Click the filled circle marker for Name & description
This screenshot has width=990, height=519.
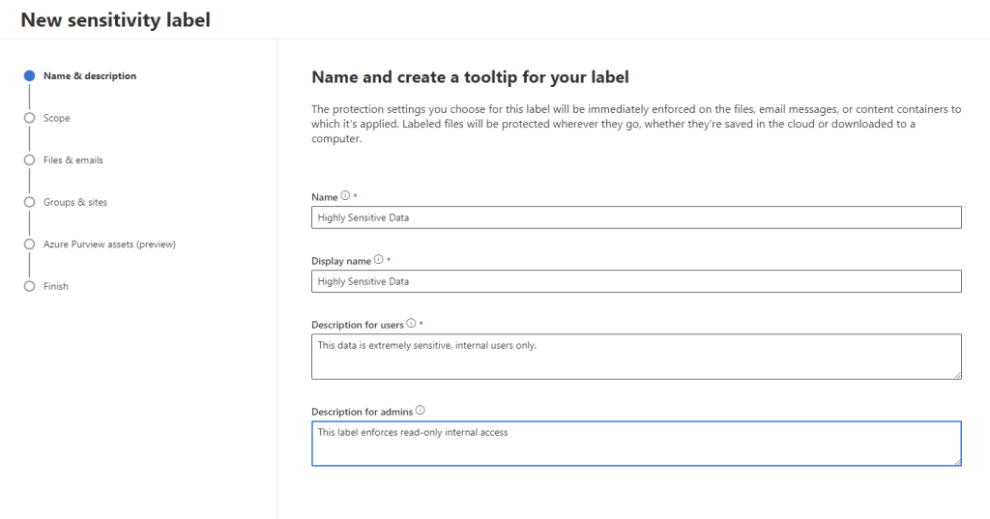point(30,75)
